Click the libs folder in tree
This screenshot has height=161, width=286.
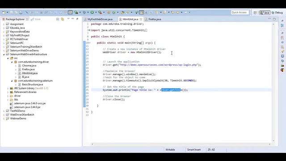[x=16, y=100]
